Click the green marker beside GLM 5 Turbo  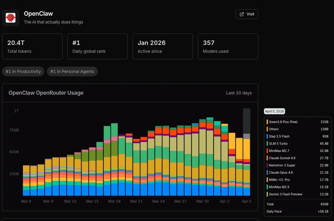pyautogui.click(x=267, y=144)
